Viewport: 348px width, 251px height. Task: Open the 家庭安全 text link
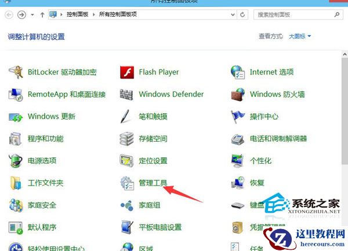pyautogui.click(x=42, y=205)
